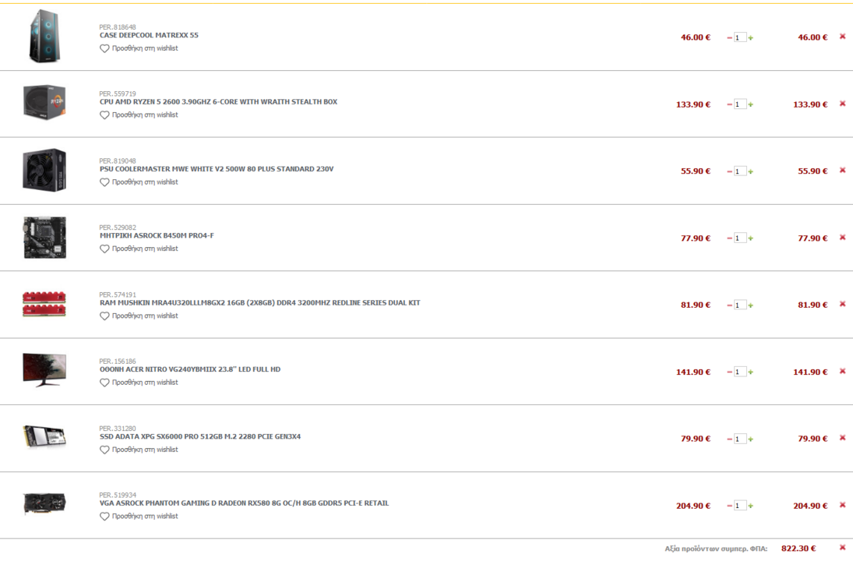Increase quantity of RAM MUSHKIN kit

pos(751,305)
